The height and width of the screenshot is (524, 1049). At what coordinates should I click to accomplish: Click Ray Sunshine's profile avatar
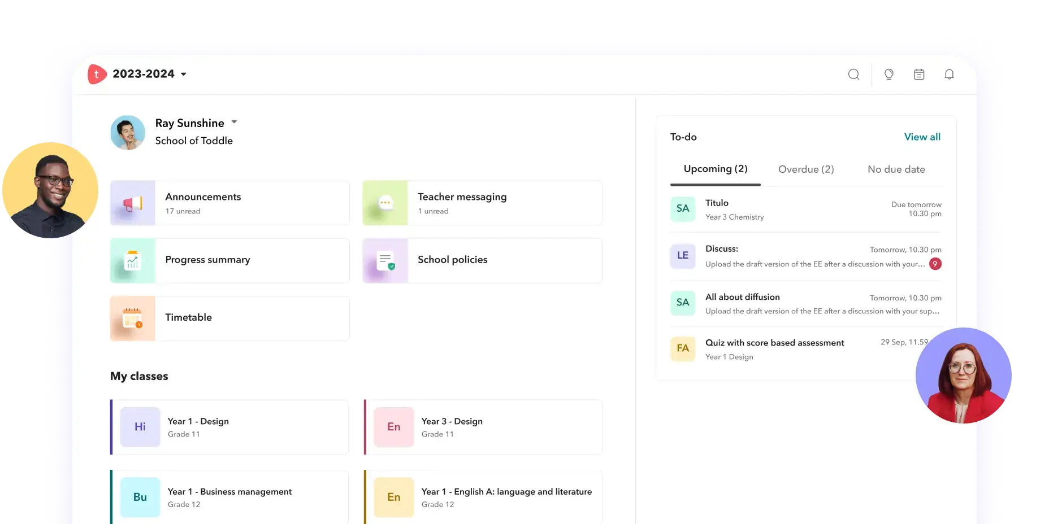coord(128,133)
